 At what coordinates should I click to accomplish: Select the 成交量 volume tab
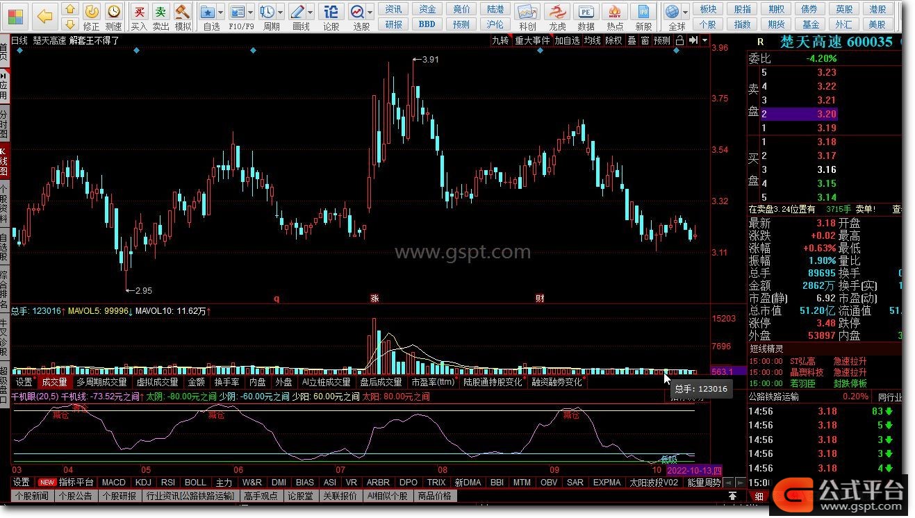point(54,382)
